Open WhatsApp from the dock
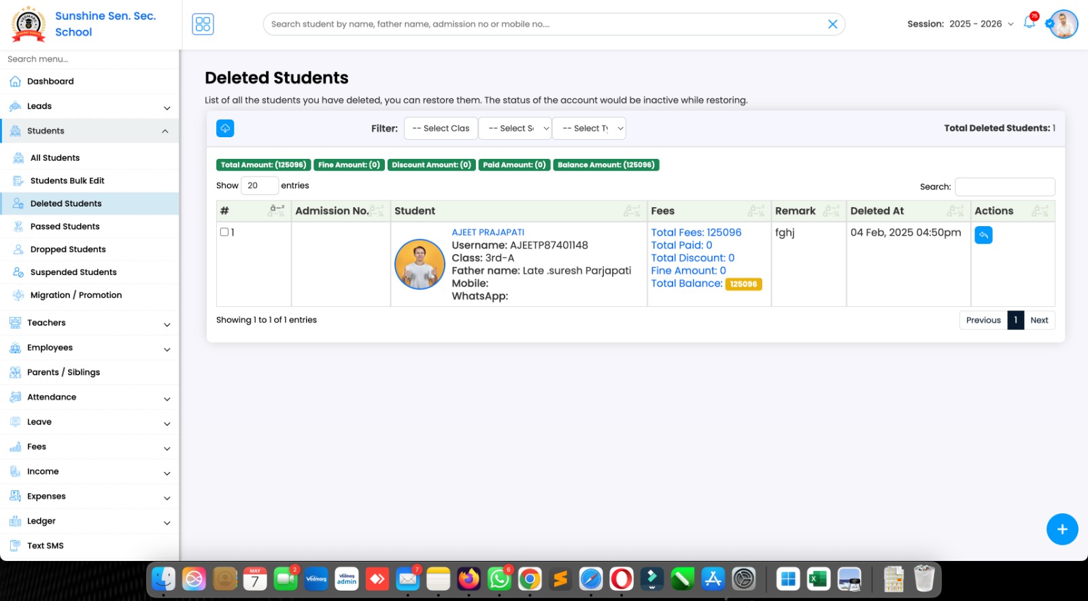1088x601 pixels. pyautogui.click(x=499, y=579)
